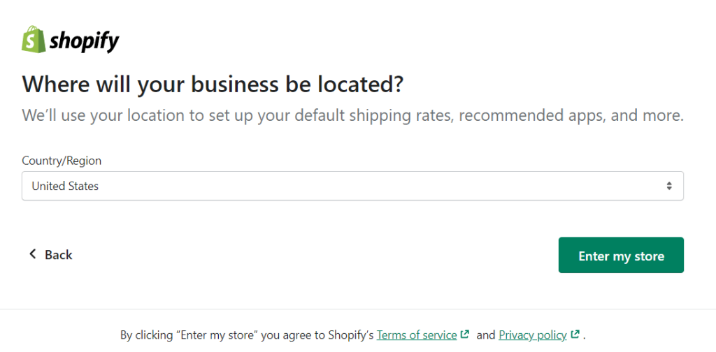Click the horizontal divider above the footer
Screen dimensions: 716x352
pyautogui.click(x=358, y=309)
